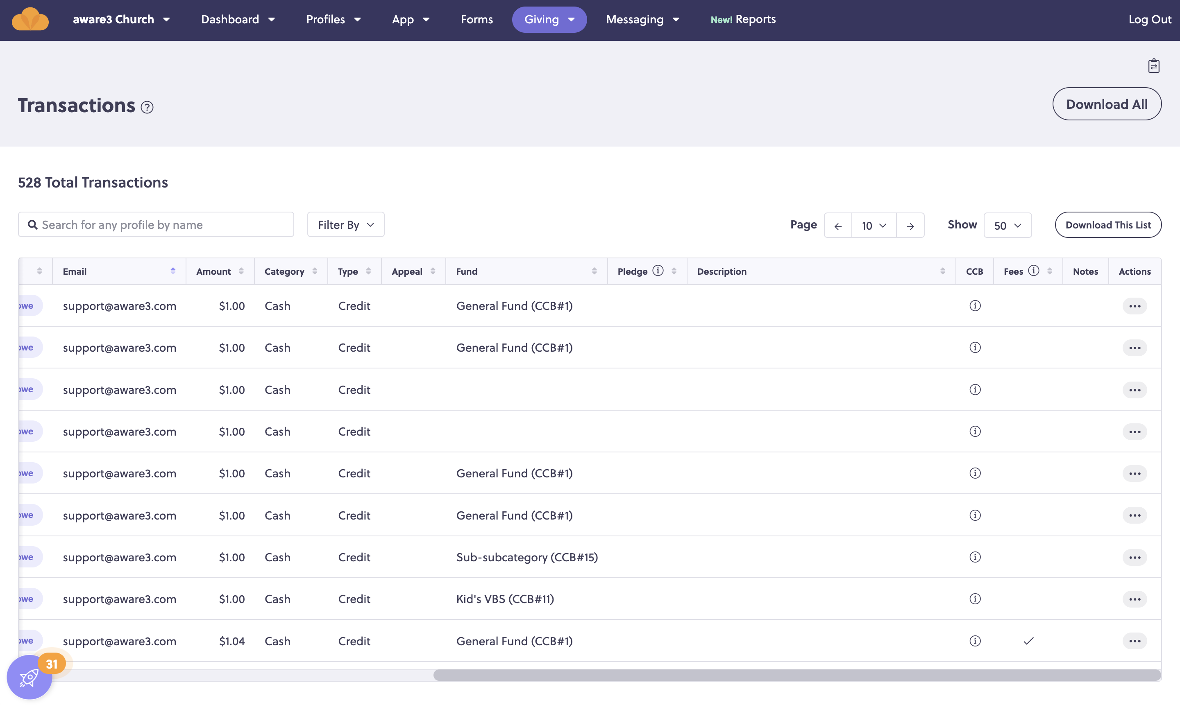Screen dimensions: 1180x705
Task: Open the page number 10 selector
Action: (874, 226)
